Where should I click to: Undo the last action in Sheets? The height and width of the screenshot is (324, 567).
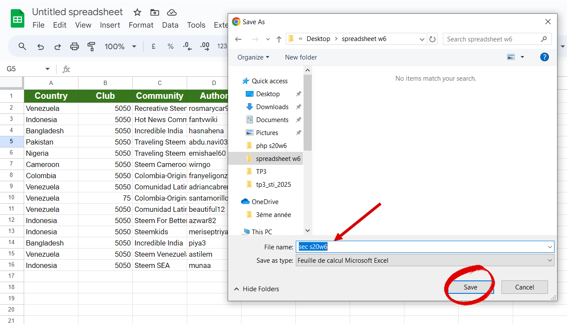[x=40, y=46]
